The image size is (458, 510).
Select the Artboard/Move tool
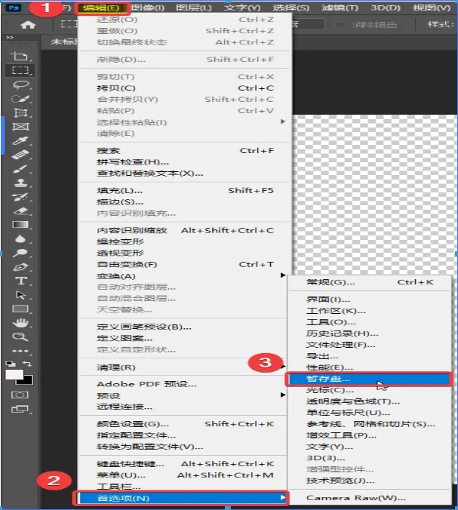(x=20, y=57)
